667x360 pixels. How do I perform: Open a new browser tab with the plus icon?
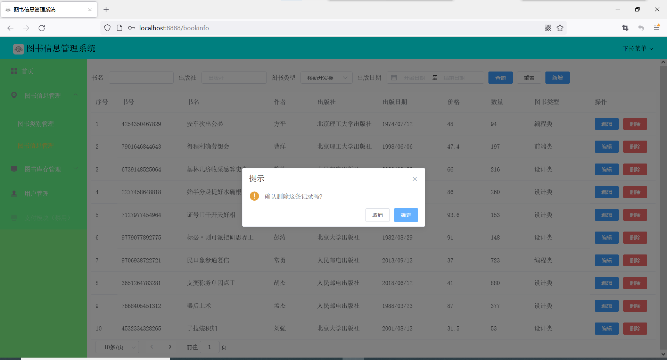coord(106,10)
